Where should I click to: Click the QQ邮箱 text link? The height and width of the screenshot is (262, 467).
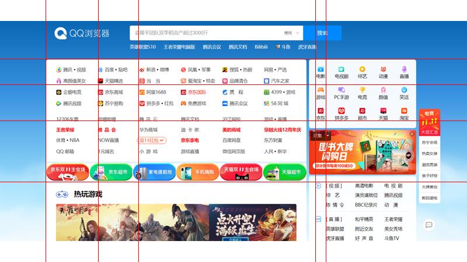click(x=65, y=151)
